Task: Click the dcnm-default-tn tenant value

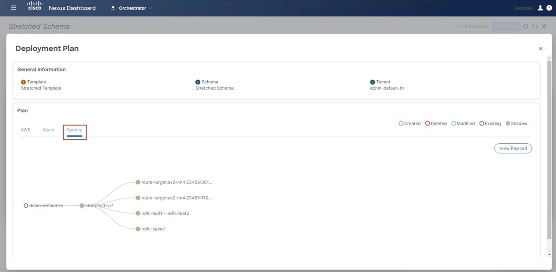Action: point(387,88)
